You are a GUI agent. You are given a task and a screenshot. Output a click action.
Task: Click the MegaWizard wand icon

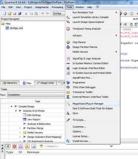(x=68, y=104)
